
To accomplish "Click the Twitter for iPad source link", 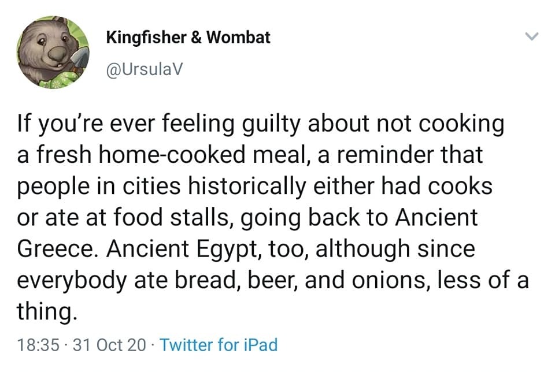I will (219, 345).
